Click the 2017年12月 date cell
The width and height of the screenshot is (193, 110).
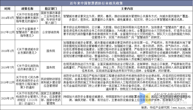point(7,32)
